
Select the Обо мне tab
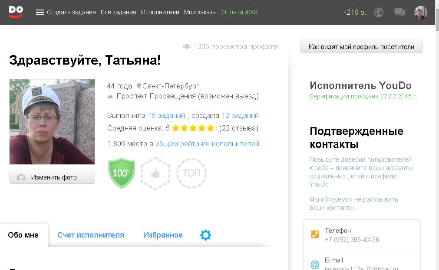tap(23, 235)
